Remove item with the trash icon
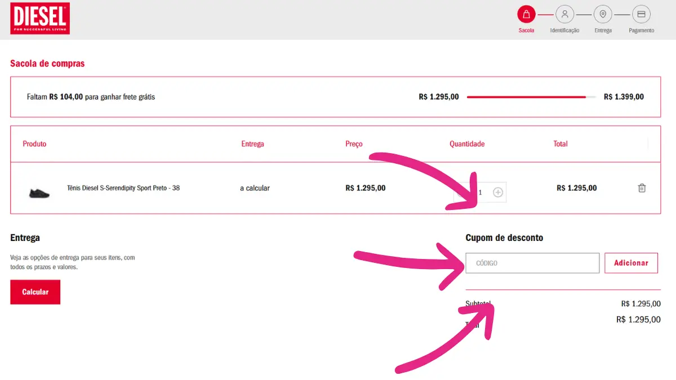This screenshot has height=380, width=676. 642,188
